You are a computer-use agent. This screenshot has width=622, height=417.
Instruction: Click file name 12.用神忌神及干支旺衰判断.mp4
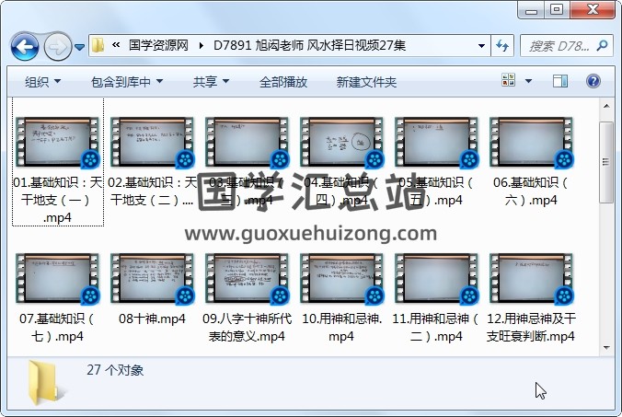[x=531, y=328]
